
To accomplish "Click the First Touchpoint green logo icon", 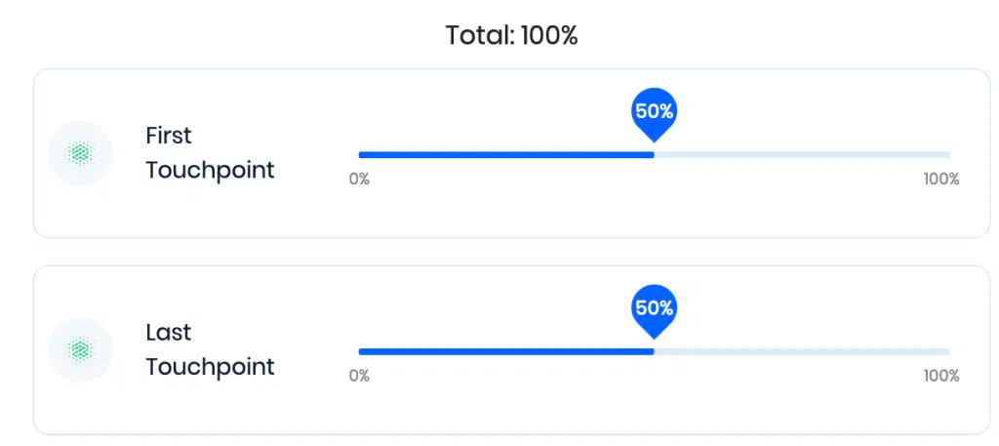I will click(x=80, y=153).
